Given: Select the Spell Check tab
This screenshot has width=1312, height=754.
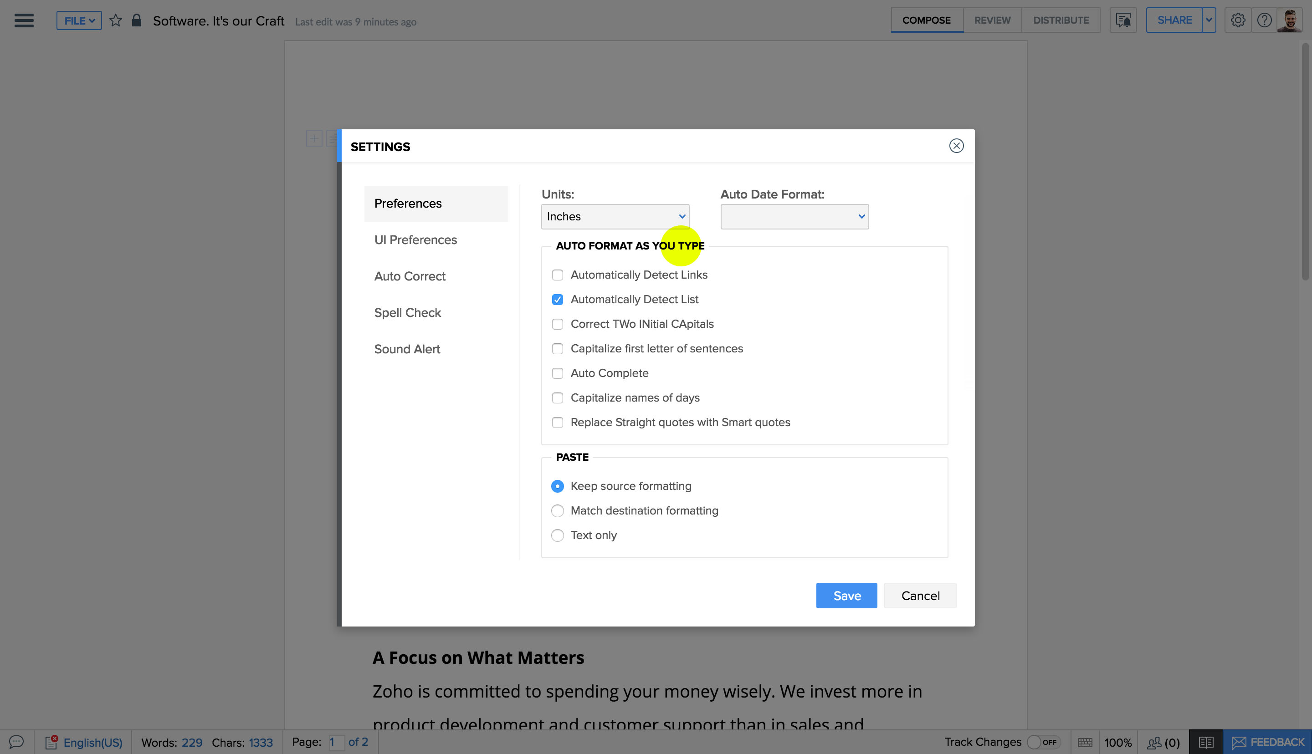Looking at the screenshot, I should 407,313.
